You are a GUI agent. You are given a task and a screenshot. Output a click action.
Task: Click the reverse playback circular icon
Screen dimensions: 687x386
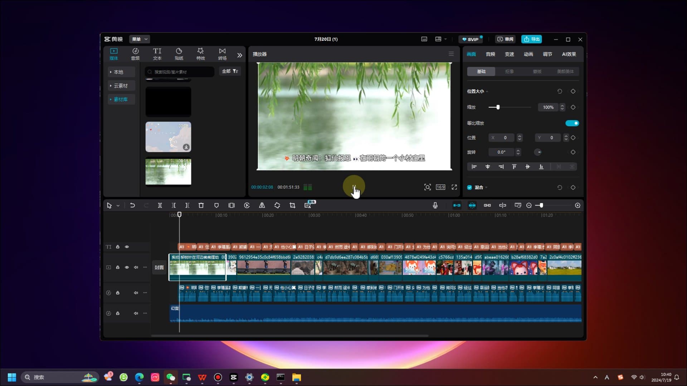pyautogui.click(x=247, y=206)
